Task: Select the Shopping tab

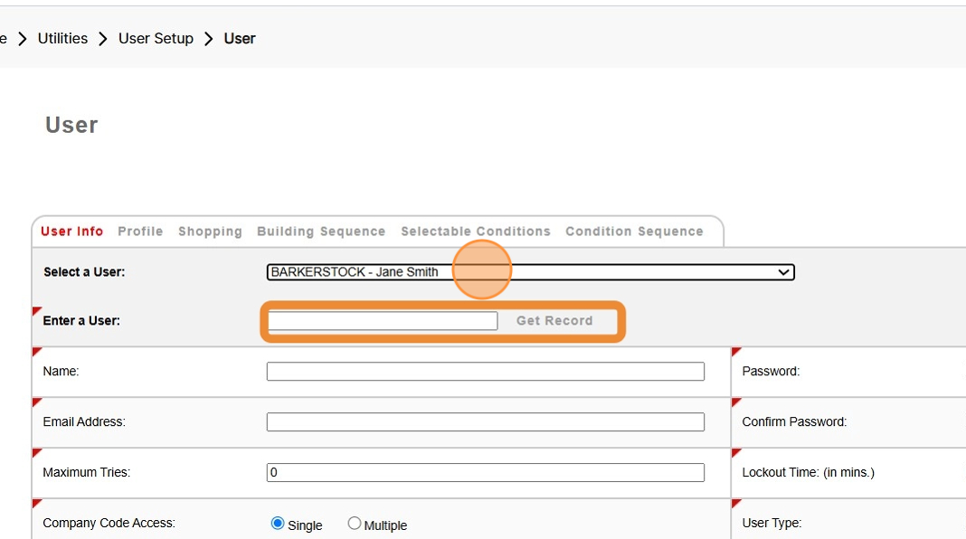Action: pyautogui.click(x=210, y=232)
